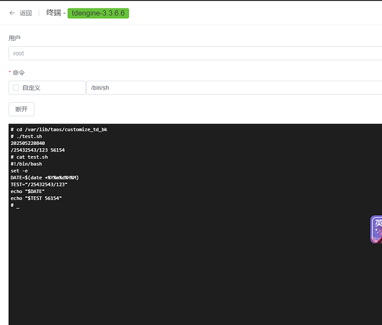The width and height of the screenshot is (382, 325).
Task: Click the 'set -e' line in terminal
Action: coord(20,171)
